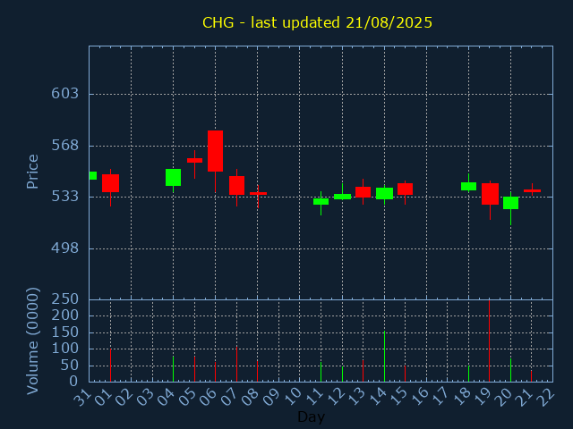Select the red candlestick on day 13
The image size is (573, 429).
click(x=363, y=192)
